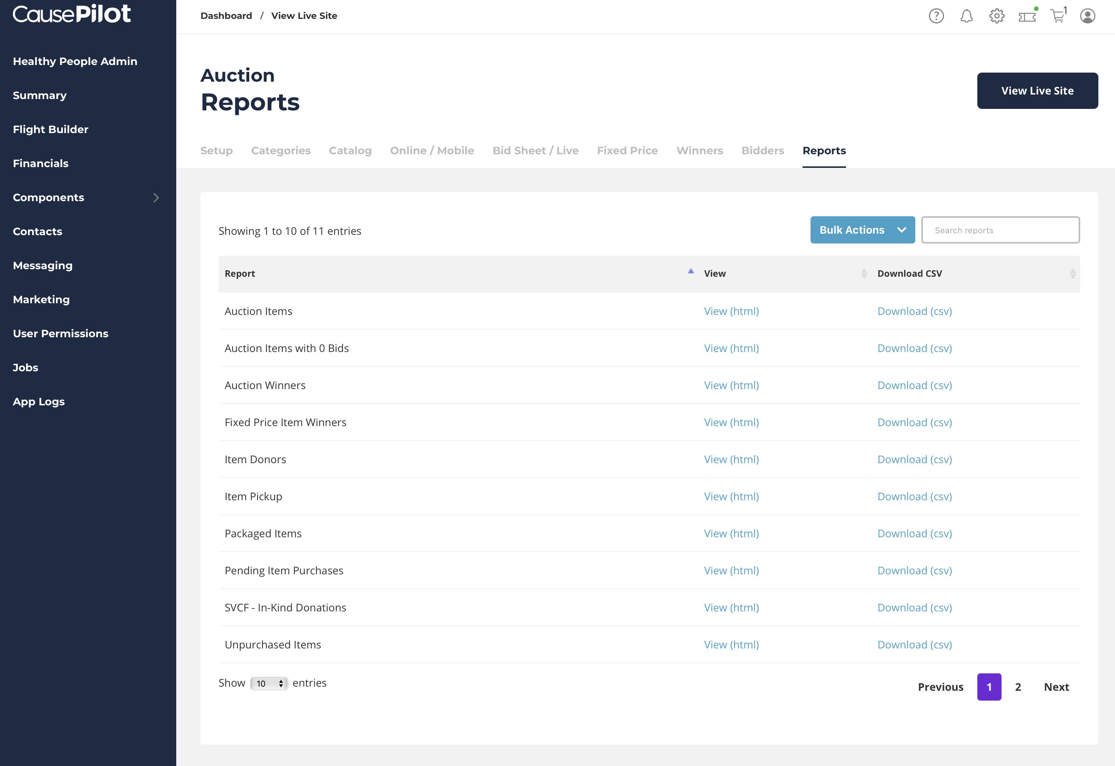The width and height of the screenshot is (1115, 766).
Task: Switch to the Bidders tab
Action: [x=762, y=151]
